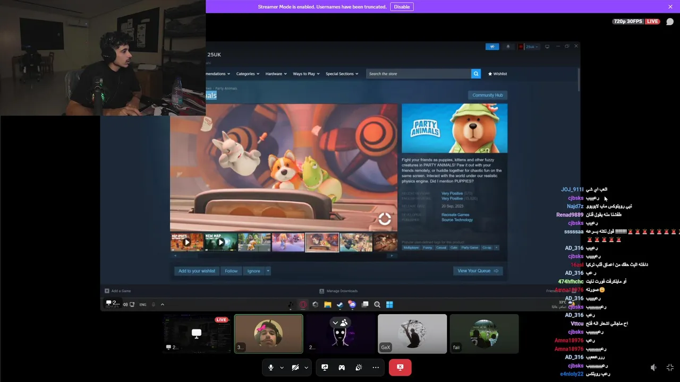Toggle the camera on or off

tap(295, 367)
